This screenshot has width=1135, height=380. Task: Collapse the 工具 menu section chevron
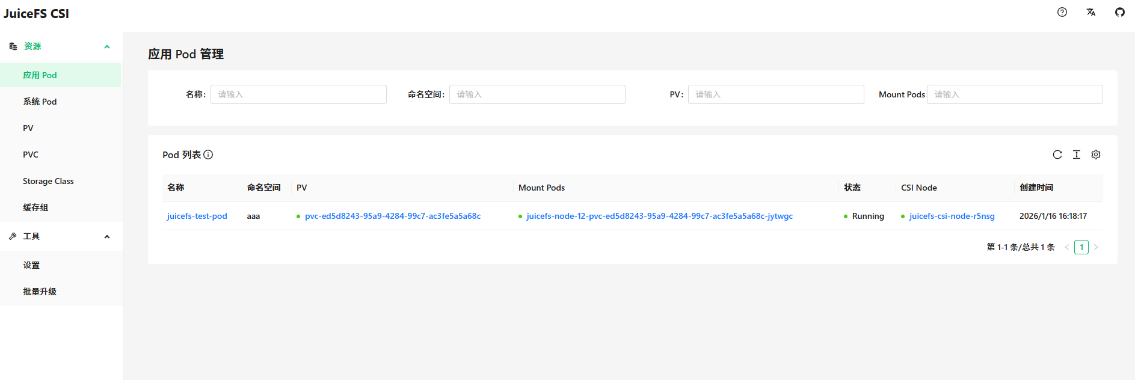pos(107,236)
